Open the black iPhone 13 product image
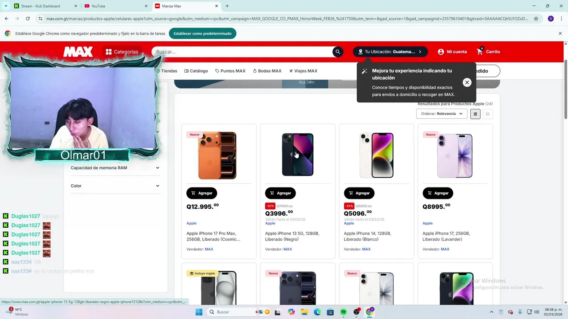This screenshot has height=319, width=568. click(x=298, y=155)
